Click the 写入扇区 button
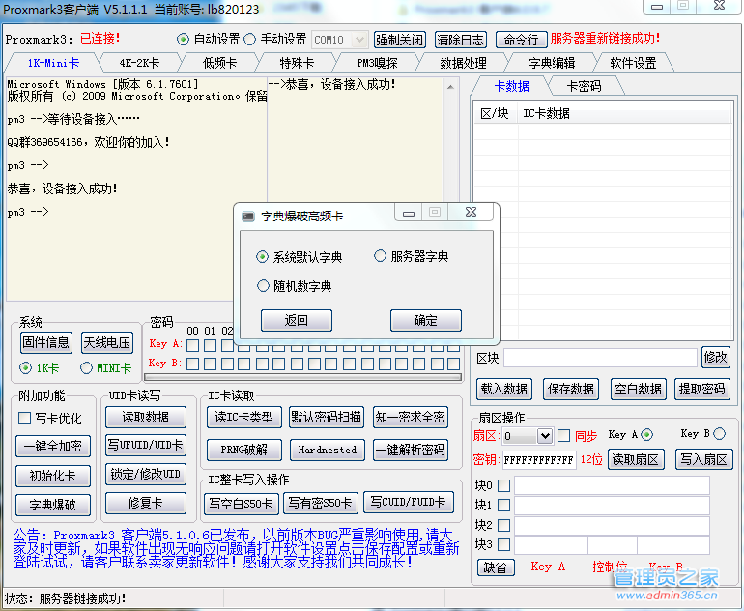The height and width of the screenshot is (611, 744). tap(704, 459)
